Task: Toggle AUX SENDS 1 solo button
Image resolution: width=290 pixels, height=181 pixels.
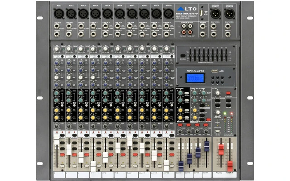Action: [x=187, y=94]
